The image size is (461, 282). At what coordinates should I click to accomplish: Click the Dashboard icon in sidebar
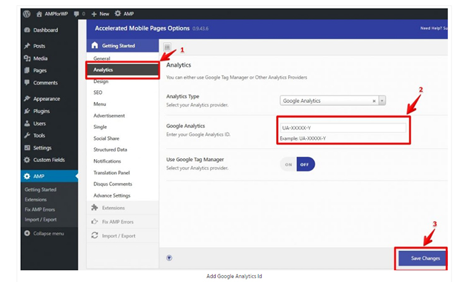27,30
